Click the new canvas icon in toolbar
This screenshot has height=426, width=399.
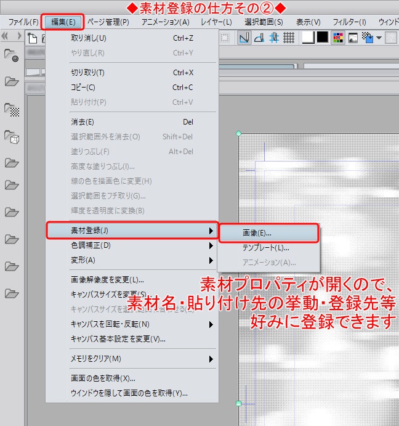coord(32,38)
